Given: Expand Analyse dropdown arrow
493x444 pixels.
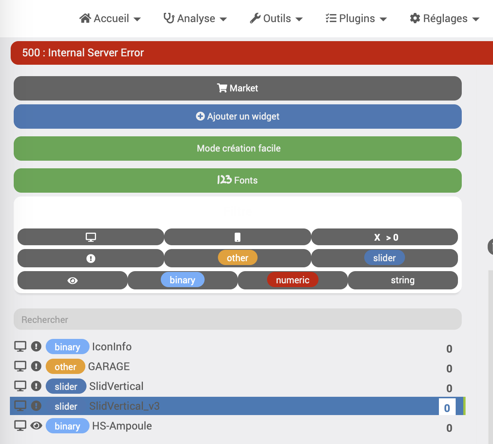Looking at the screenshot, I should point(223,19).
